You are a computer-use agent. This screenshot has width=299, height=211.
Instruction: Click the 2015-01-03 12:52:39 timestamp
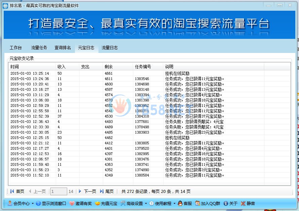coord(30,116)
